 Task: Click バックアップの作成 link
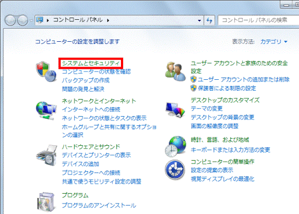[x=86, y=80]
